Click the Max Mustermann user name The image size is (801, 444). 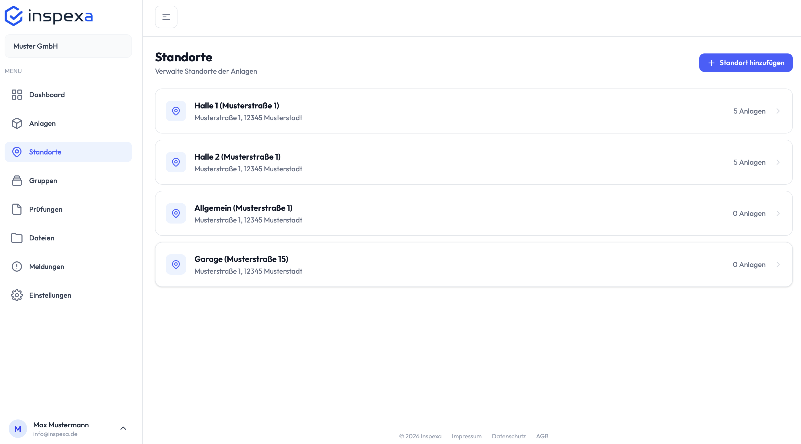pyautogui.click(x=61, y=425)
